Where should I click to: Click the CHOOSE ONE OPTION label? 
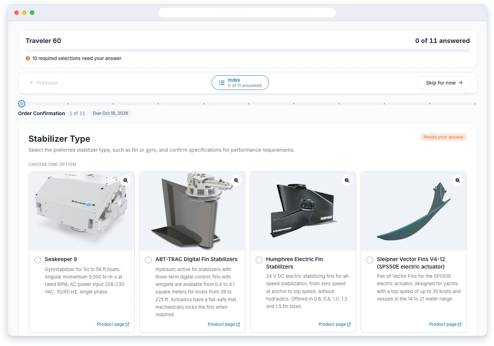[x=52, y=164]
